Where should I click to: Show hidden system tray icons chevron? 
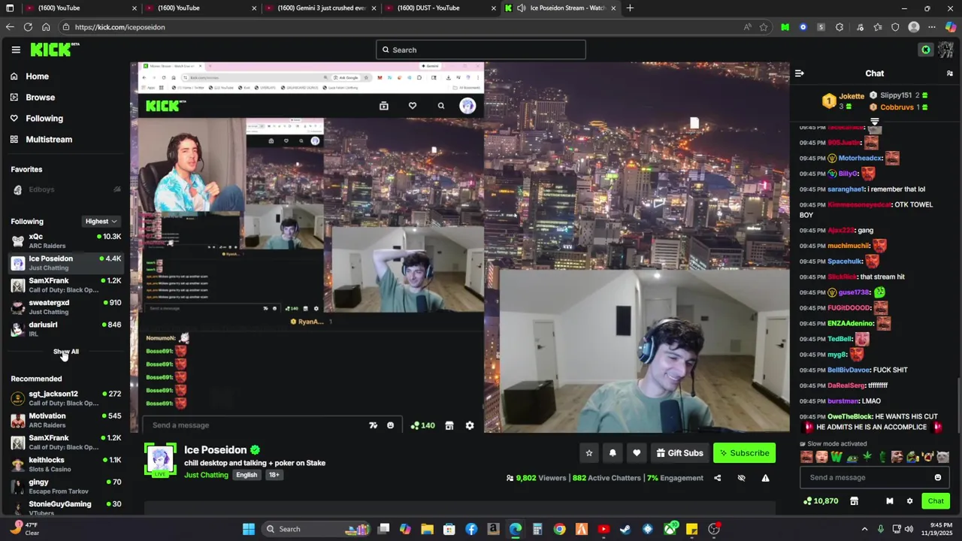tap(864, 529)
